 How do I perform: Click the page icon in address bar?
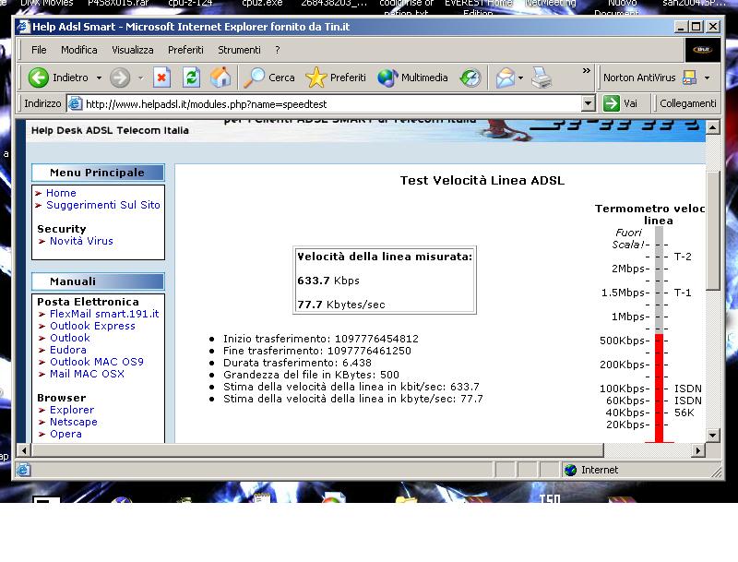(76, 103)
